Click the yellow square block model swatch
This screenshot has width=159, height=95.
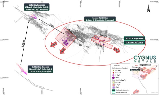pos(114,82)
